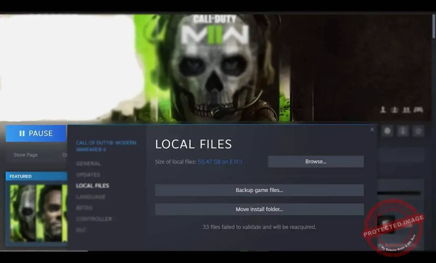Select the BETAS section
This screenshot has width=436, height=263.
tap(85, 207)
